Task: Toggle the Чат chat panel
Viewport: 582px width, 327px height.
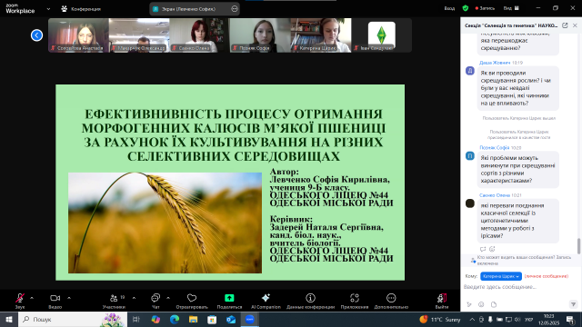Action: pyautogui.click(x=156, y=301)
